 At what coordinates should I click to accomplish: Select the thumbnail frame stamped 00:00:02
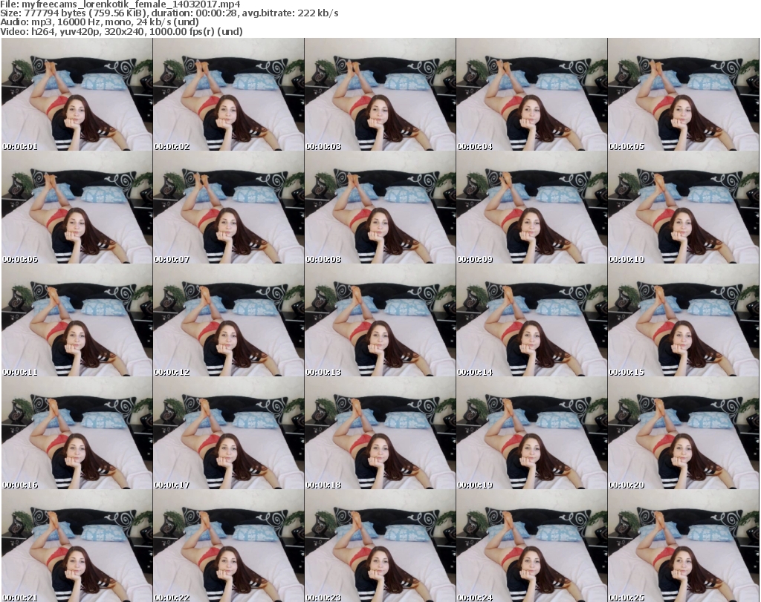pos(229,94)
